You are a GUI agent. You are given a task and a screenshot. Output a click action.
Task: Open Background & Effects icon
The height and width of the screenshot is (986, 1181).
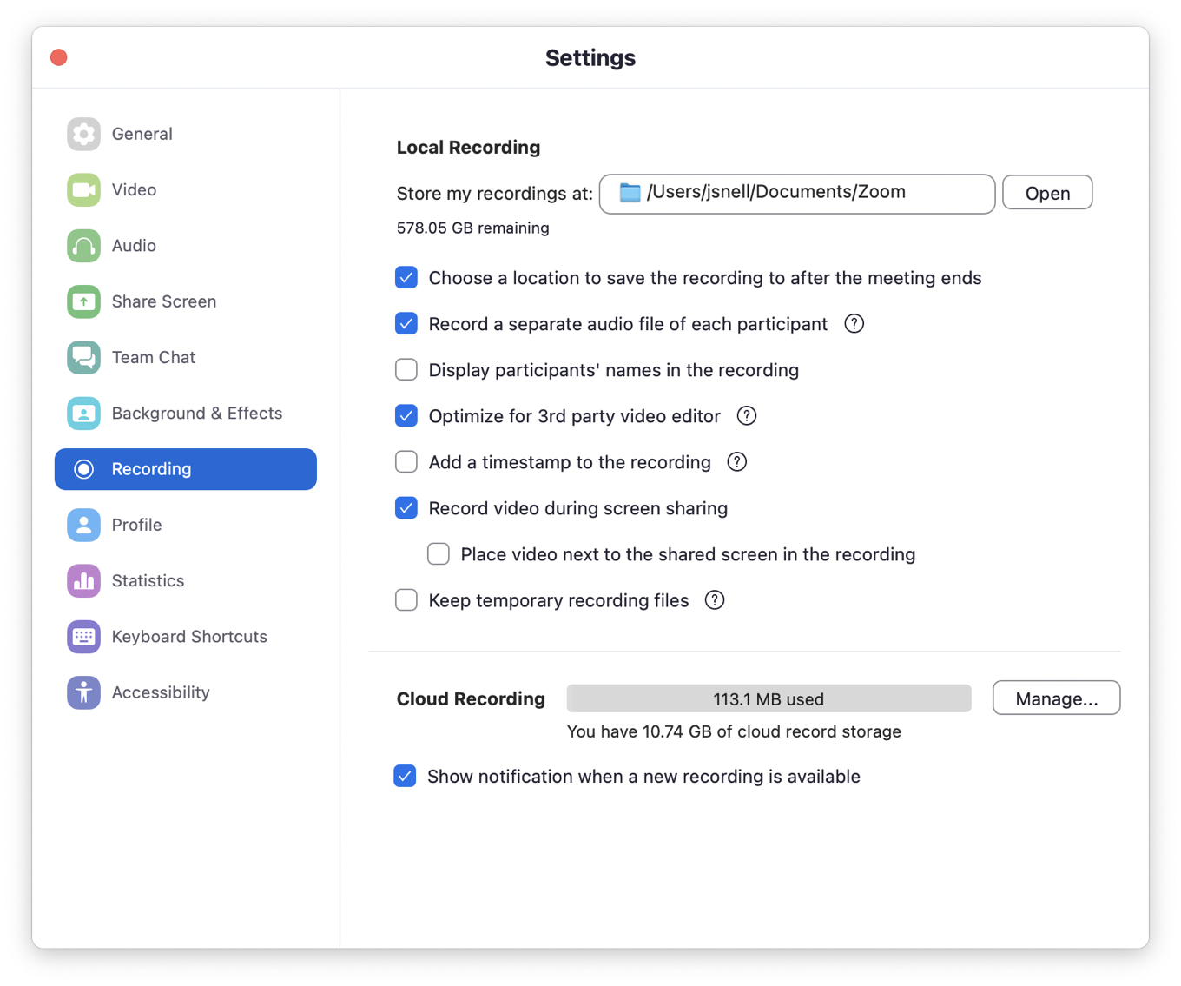click(x=83, y=414)
